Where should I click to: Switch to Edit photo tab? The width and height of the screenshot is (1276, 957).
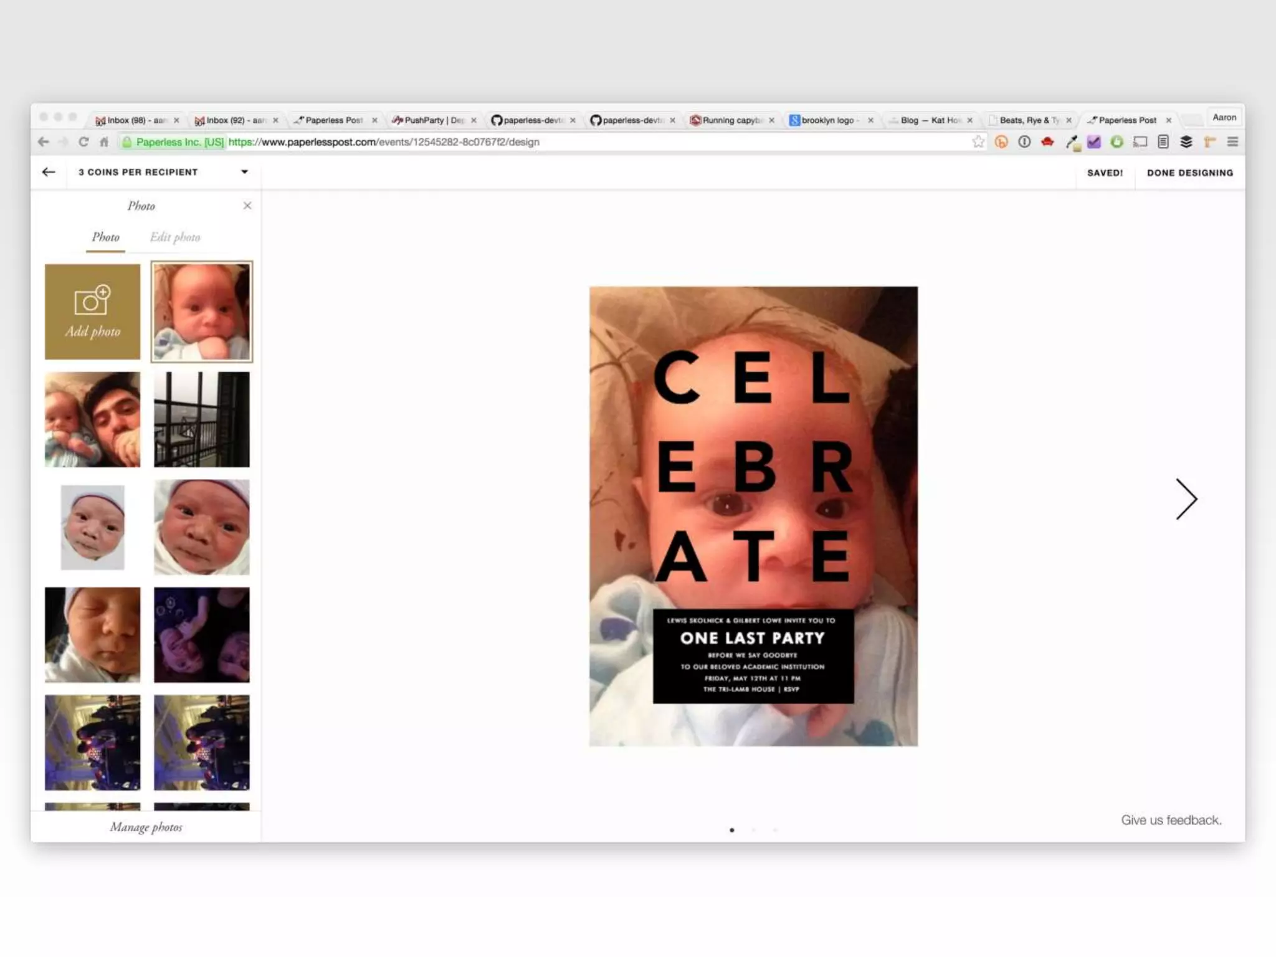click(x=175, y=237)
